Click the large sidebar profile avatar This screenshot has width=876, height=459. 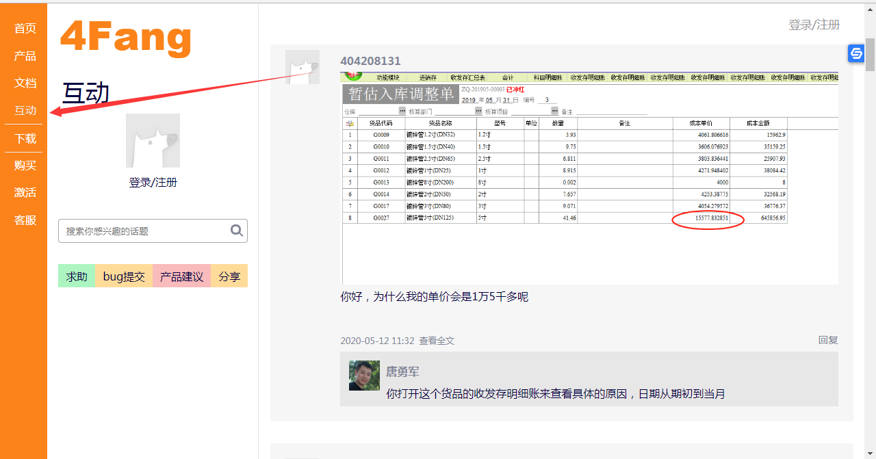tap(153, 141)
